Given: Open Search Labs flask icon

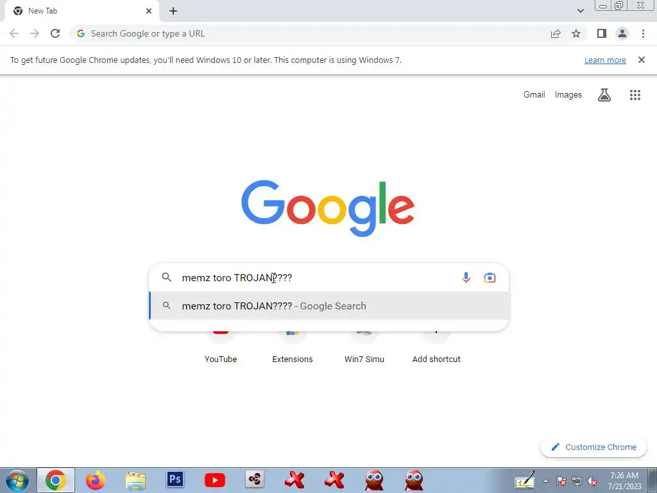Looking at the screenshot, I should [x=604, y=95].
